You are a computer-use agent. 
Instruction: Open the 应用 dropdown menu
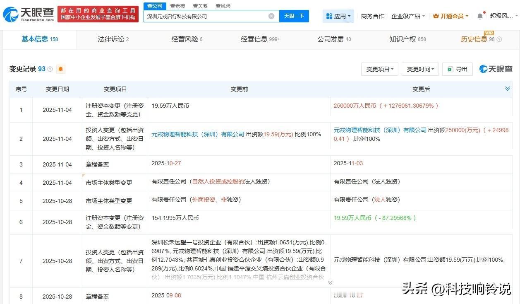pyautogui.click(x=338, y=16)
